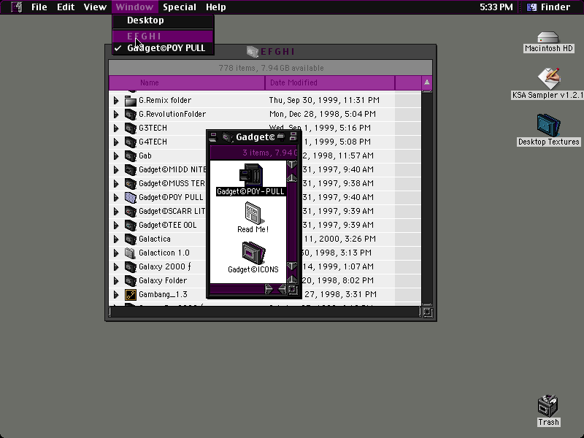Screen dimensions: 584x438
Task: Click the Galaxy Folder icon
Action: (131, 280)
